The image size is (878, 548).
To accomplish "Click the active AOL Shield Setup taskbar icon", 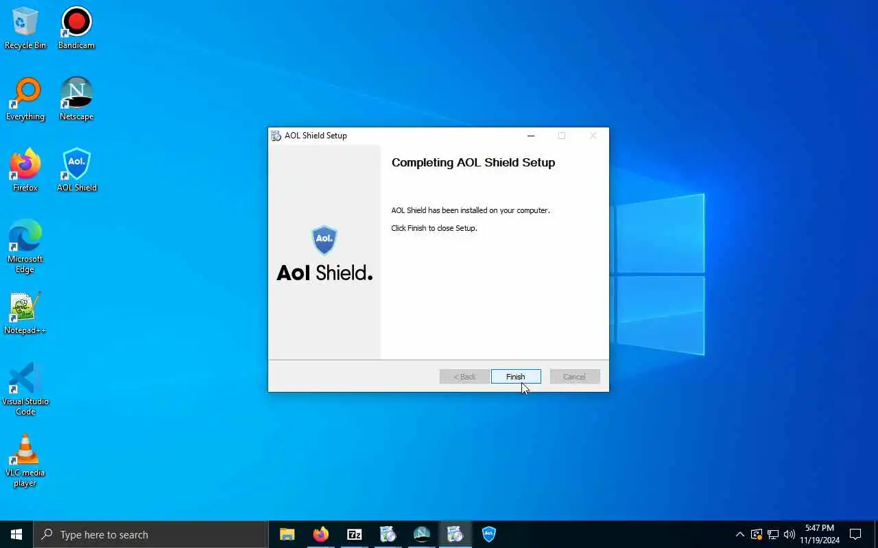I will tap(455, 534).
